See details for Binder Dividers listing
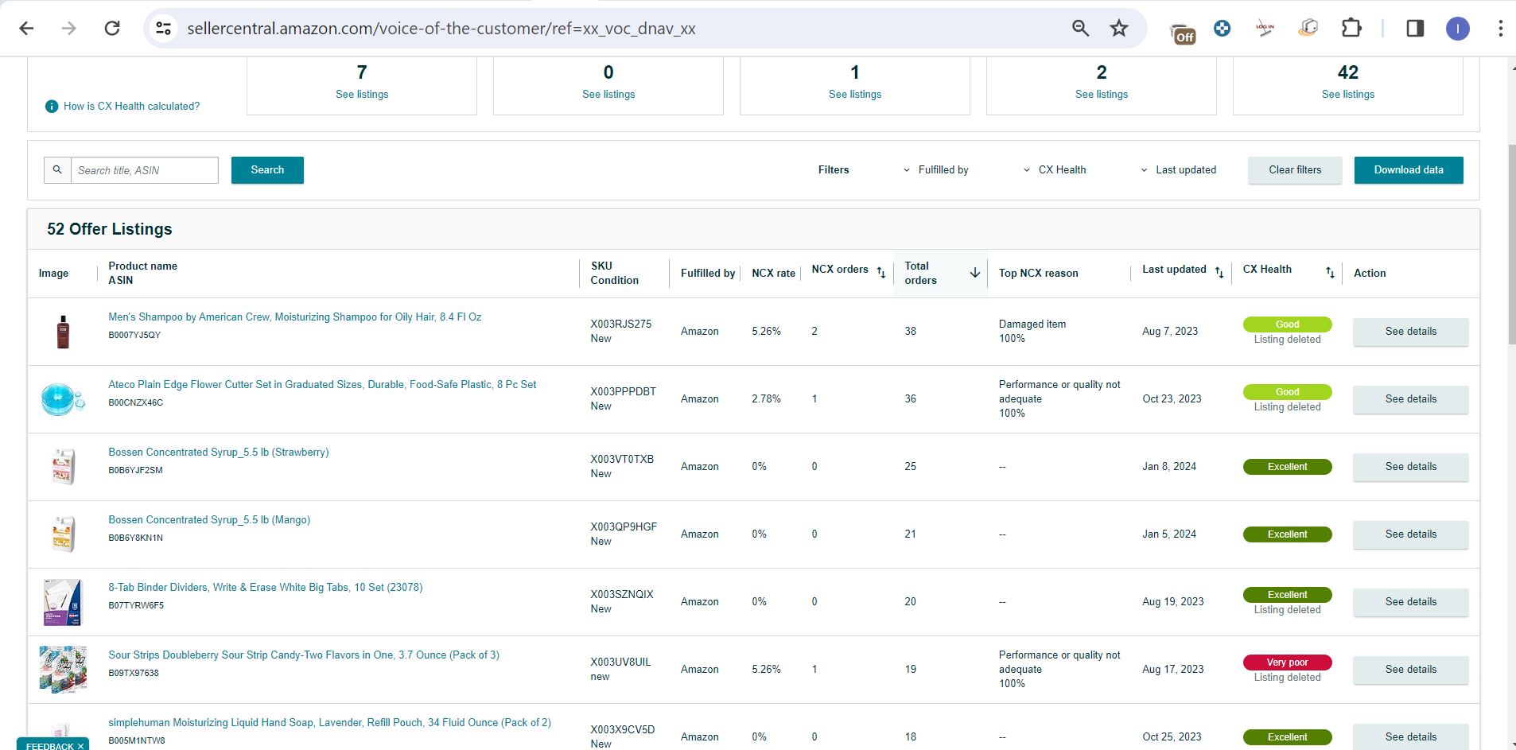The image size is (1516, 750). point(1410,602)
